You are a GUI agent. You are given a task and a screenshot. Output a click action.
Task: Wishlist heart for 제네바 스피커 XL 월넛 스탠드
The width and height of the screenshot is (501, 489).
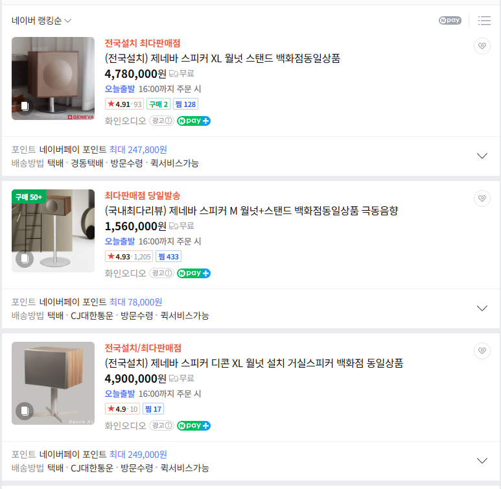[482, 46]
